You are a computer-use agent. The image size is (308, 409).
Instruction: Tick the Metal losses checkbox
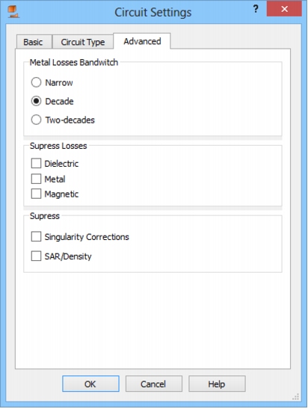[x=36, y=179]
